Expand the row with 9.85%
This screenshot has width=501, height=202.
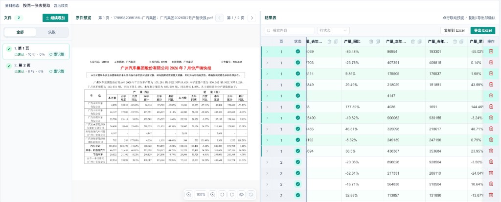click(267, 73)
